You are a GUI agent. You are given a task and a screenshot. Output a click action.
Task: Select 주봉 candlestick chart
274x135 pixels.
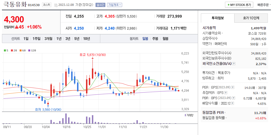tap(155, 39)
